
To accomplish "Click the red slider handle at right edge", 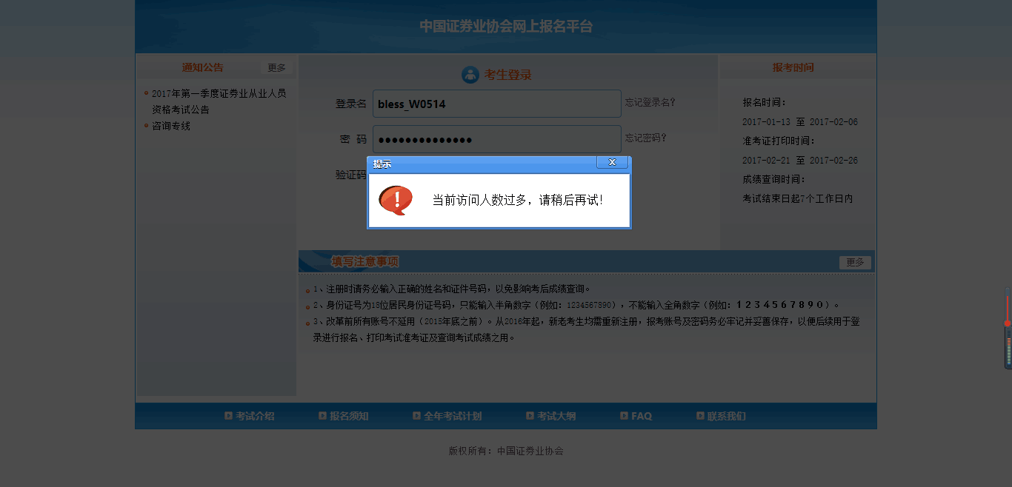I will click(x=1008, y=323).
